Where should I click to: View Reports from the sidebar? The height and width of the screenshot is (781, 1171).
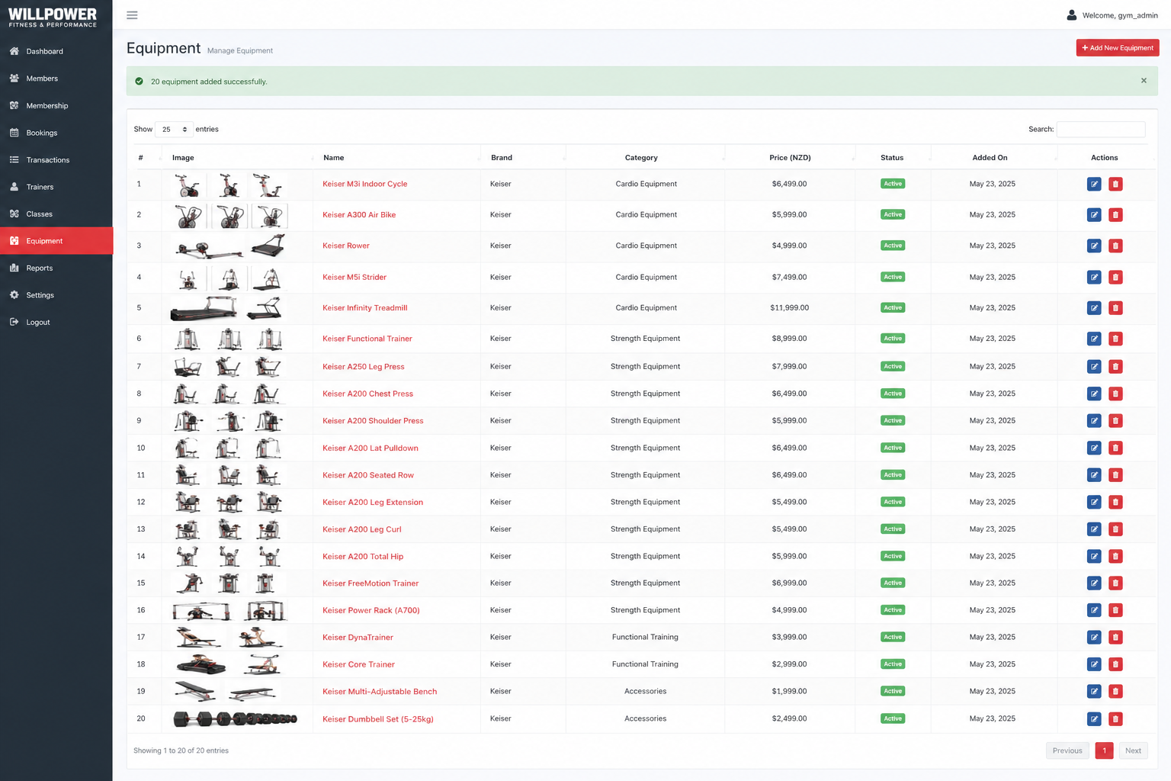56,268
